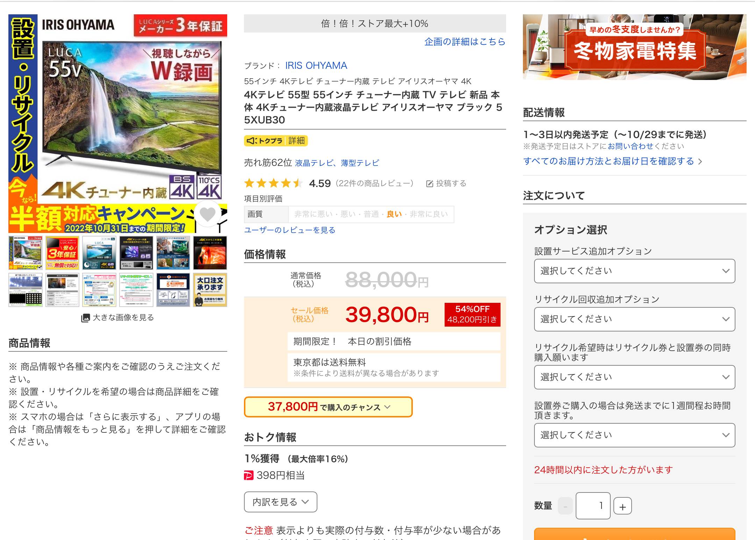Click the star rating icons
The height and width of the screenshot is (540, 755).
pos(273,183)
